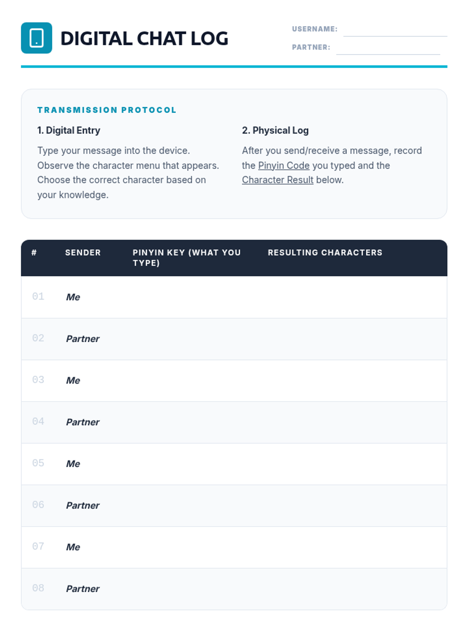
Task: Click the Resulting Characters column header
Action: point(324,253)
